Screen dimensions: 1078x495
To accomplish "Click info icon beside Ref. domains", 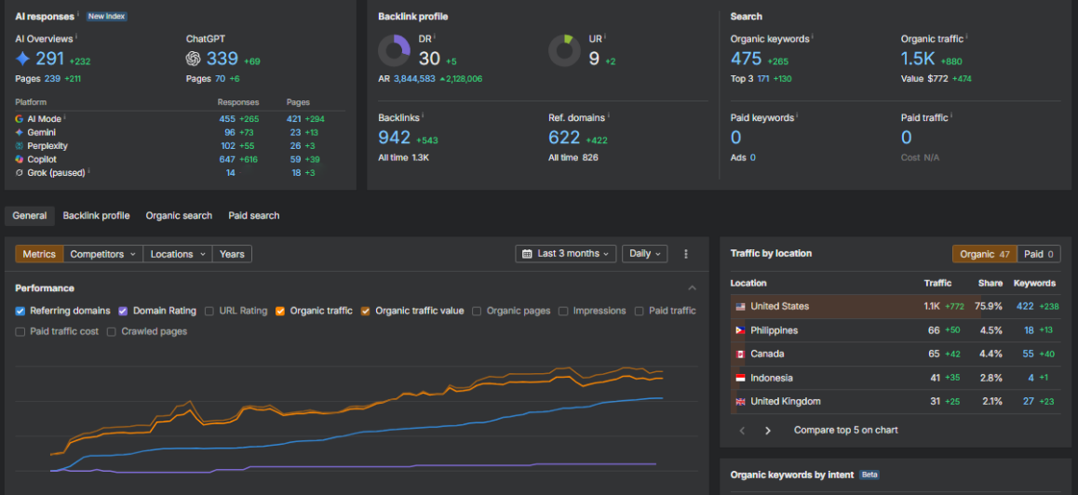I will tap(609, 116).
